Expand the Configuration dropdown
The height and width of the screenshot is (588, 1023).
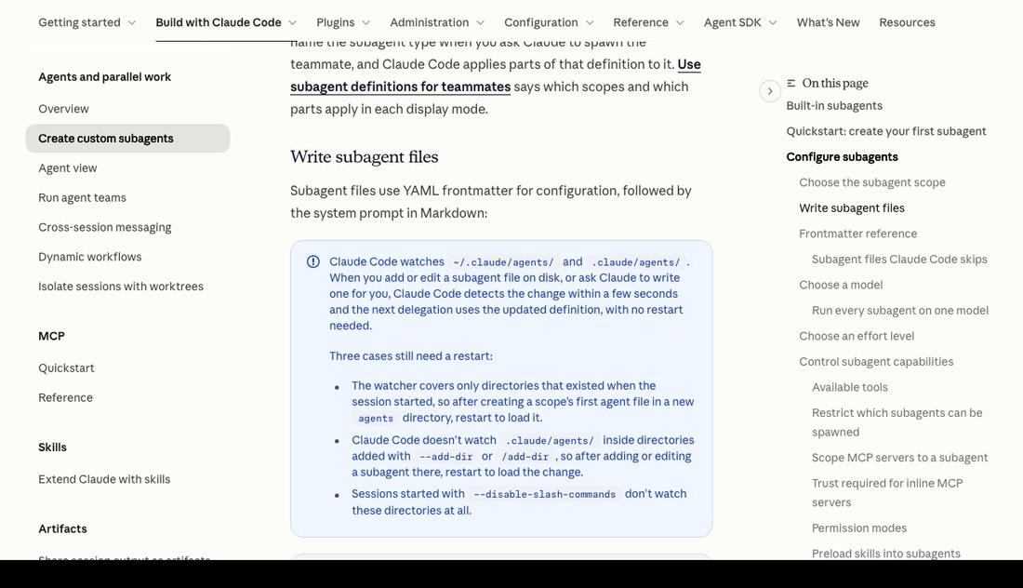(x=549, y=22)
